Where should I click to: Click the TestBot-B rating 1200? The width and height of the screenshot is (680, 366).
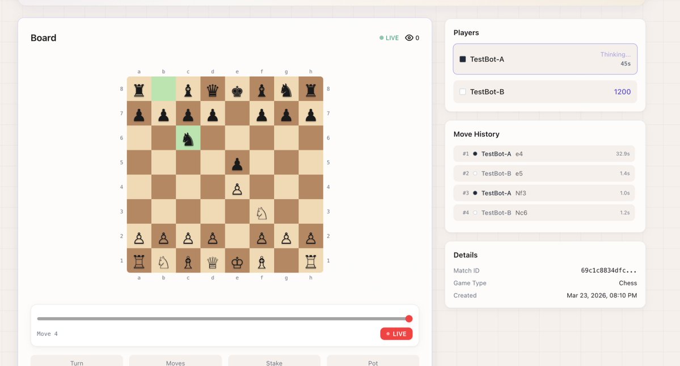tap(622, 91)
